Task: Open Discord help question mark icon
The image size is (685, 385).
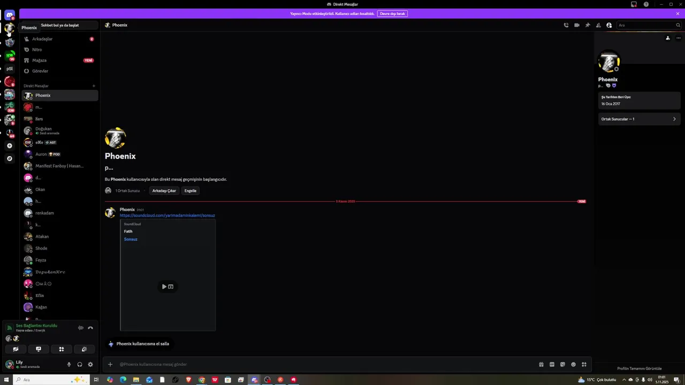Action: [646, 4]
